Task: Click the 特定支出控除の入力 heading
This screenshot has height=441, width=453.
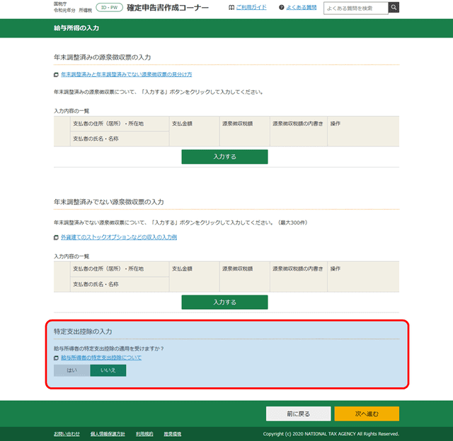Action: point(83,331)
